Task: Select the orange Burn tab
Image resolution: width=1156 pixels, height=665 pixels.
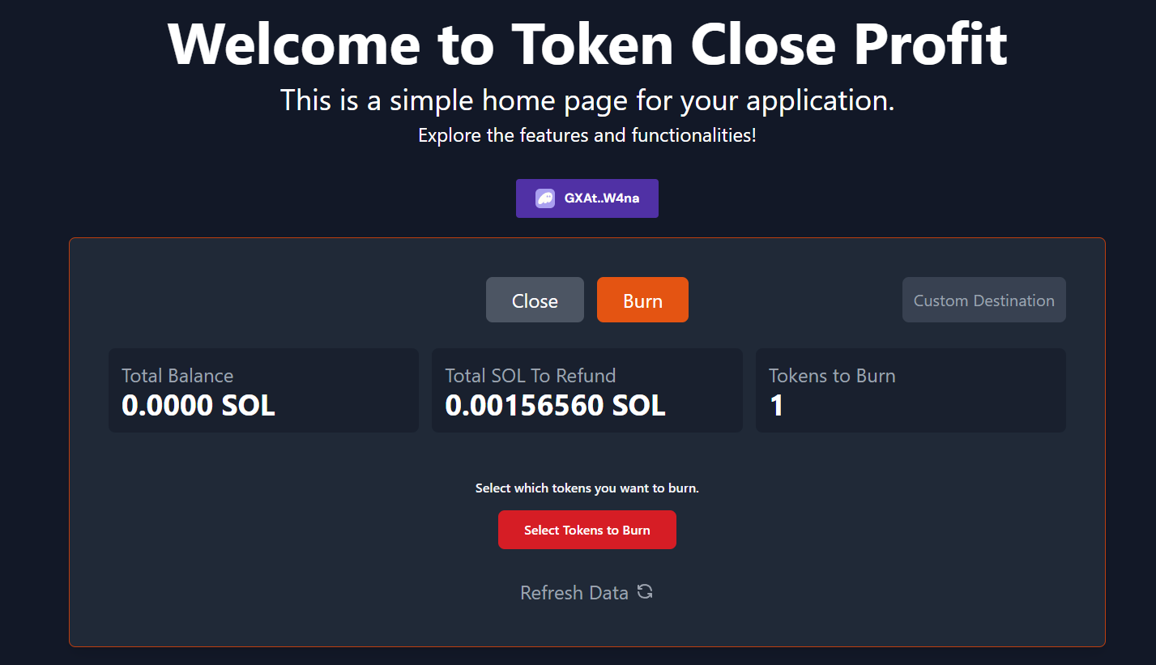Action: click(x=642, y=301)
